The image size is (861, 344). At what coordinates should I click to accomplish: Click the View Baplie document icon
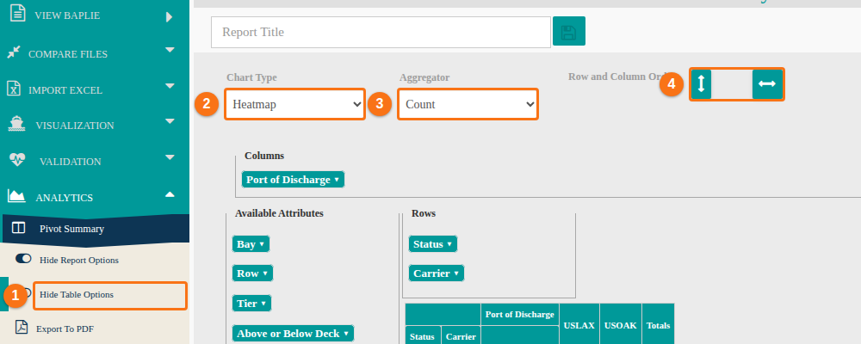[18, 13]
